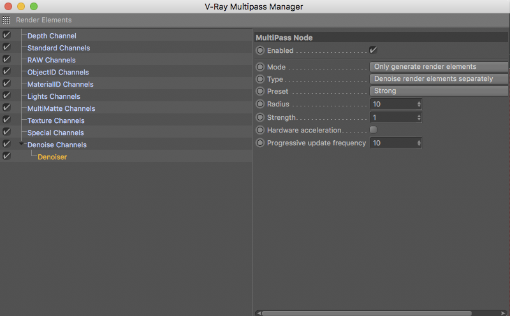Disable the MultiMatte Channels checkbox
This screenshot has height=316, width=510.
[6, 107]
